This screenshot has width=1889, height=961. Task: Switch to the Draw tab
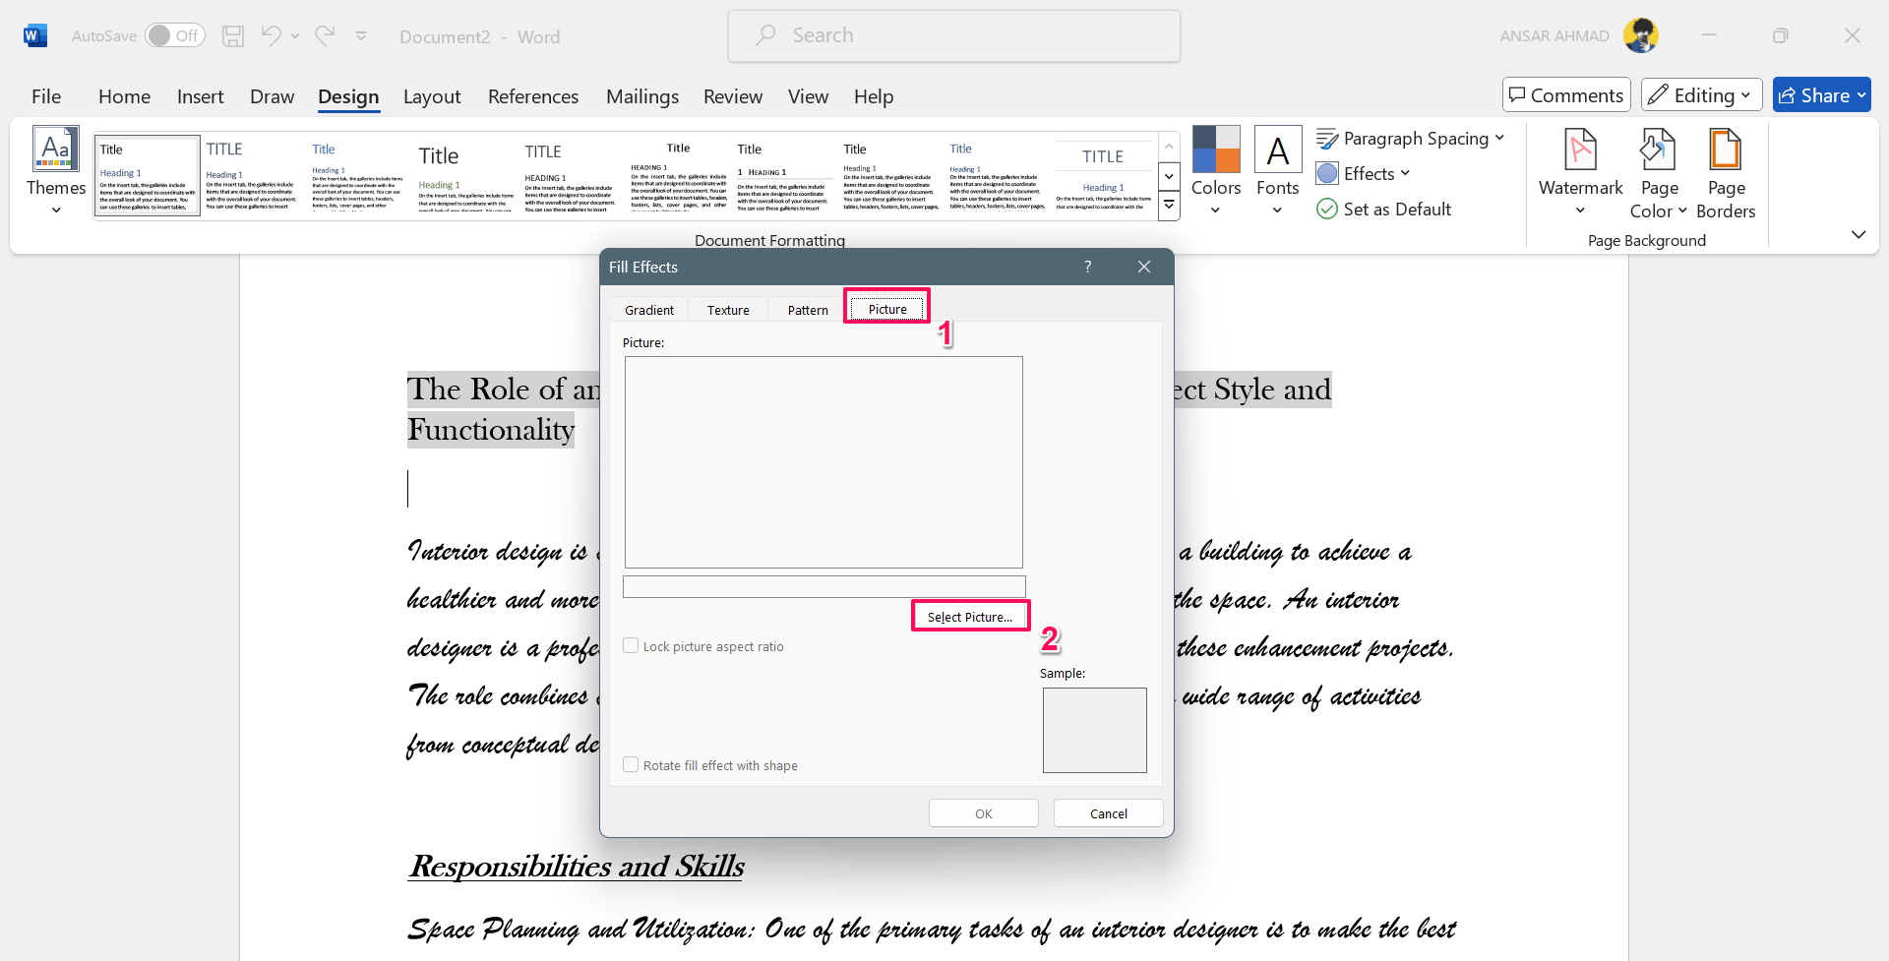pos(272,96)
